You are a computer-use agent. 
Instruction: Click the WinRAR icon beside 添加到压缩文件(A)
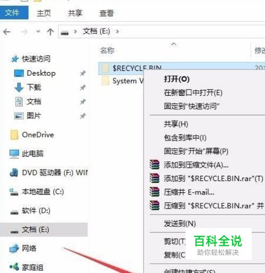tap(154, 165)
